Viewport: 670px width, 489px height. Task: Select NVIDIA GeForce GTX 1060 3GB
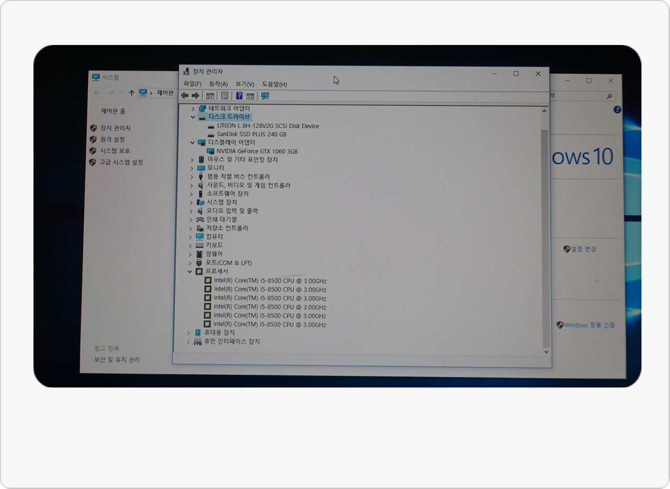[257, 151]
